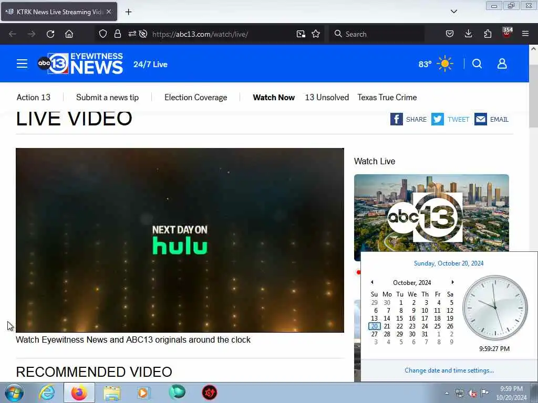Click the autoplay blocked icon
The height and width of the screenshot is (403, 538).
tap(143, 34)
